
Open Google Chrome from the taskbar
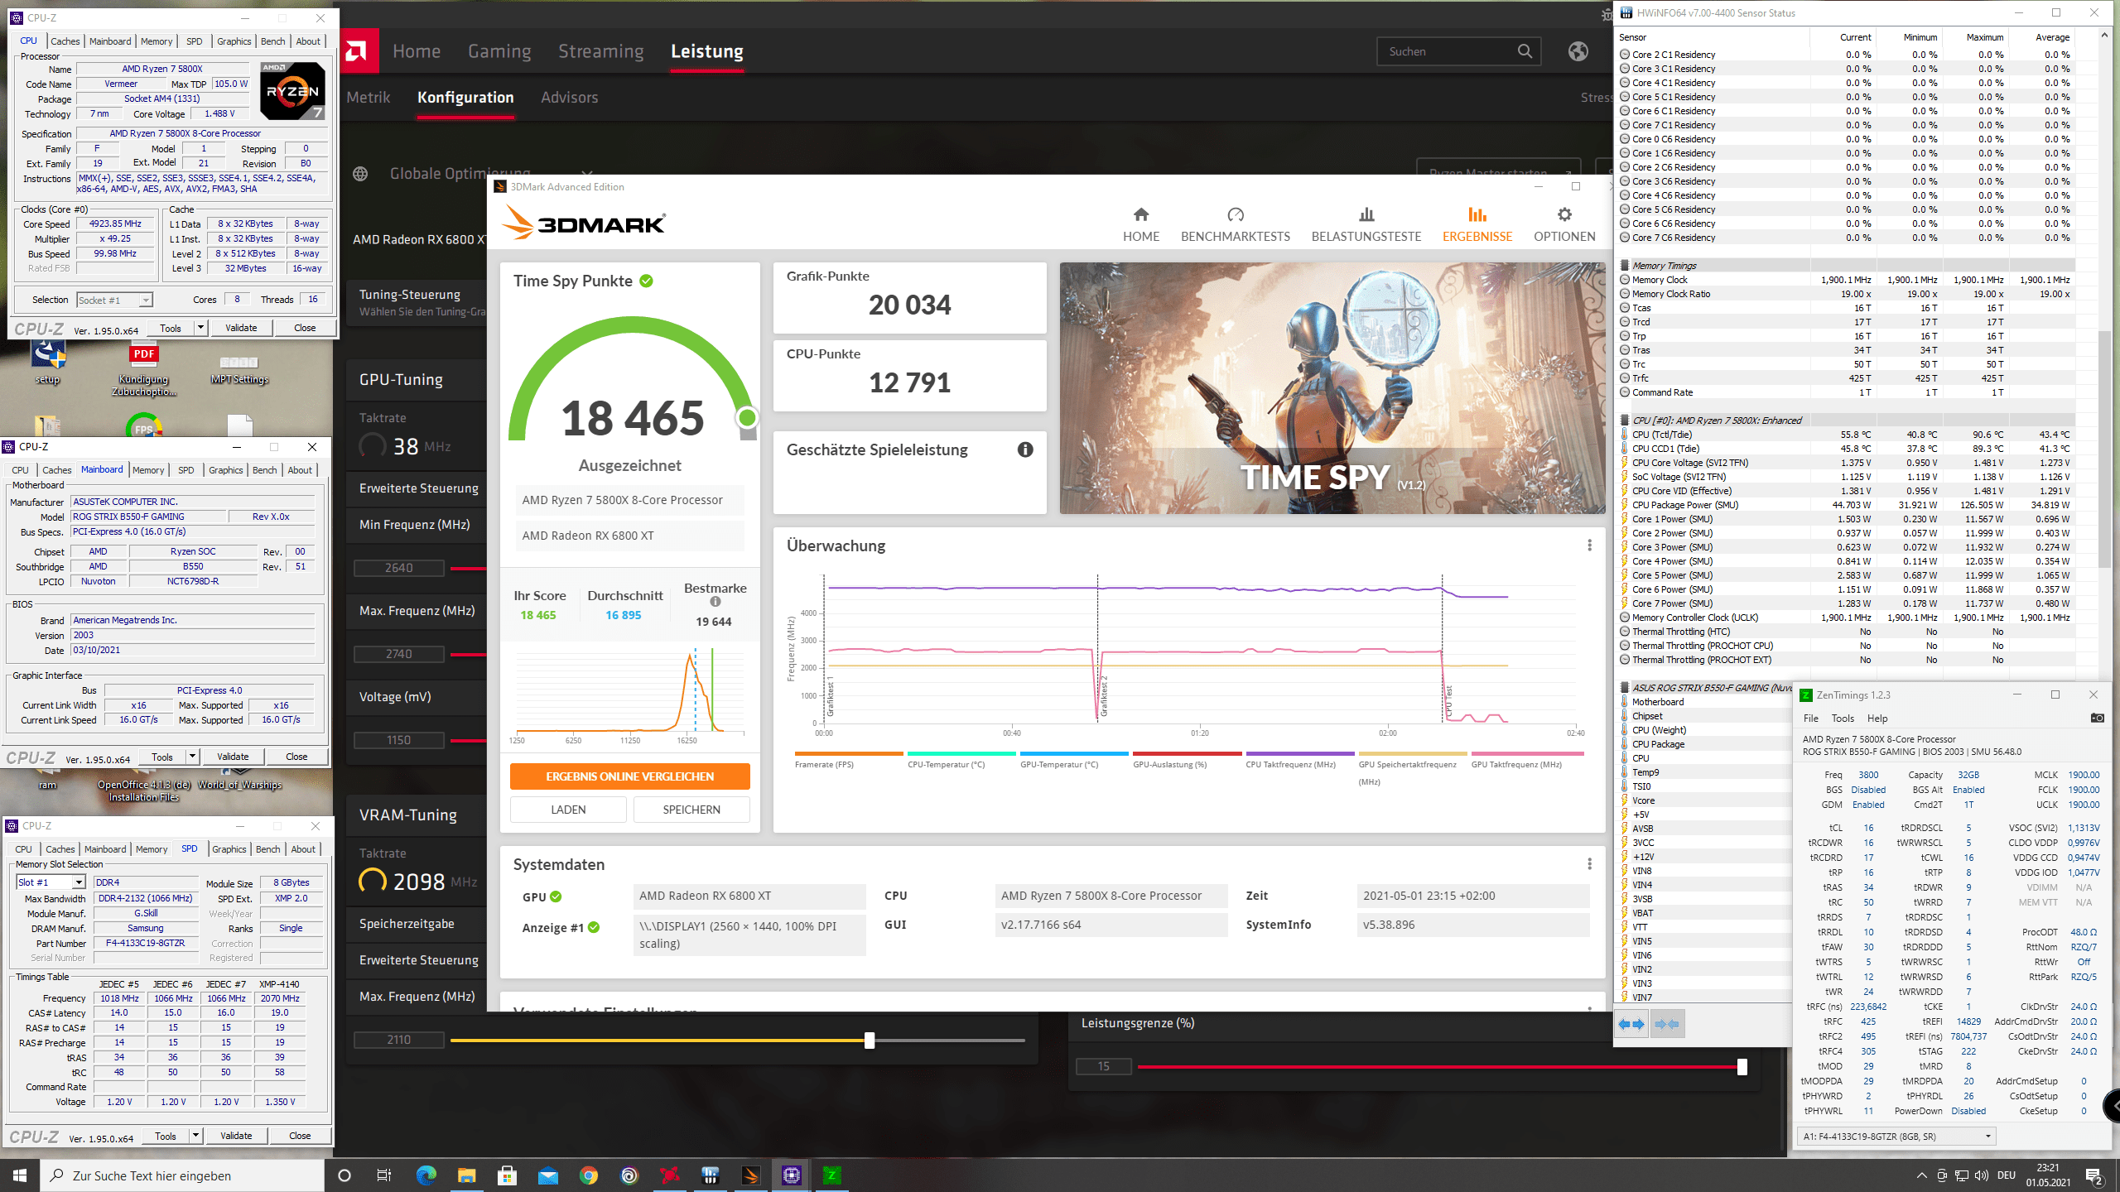[589, 1175]
